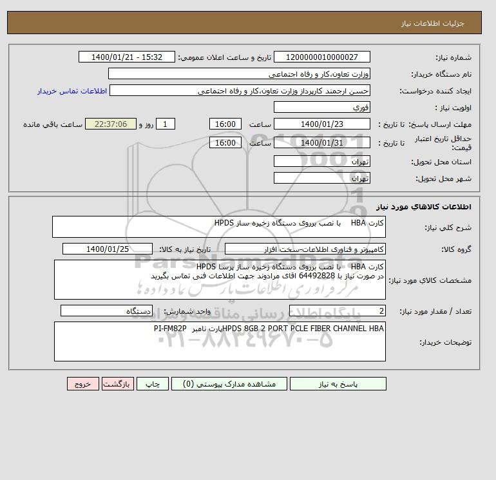Click the ساعت باقی مانده text
496x480 pixels.
pos(53,124)
